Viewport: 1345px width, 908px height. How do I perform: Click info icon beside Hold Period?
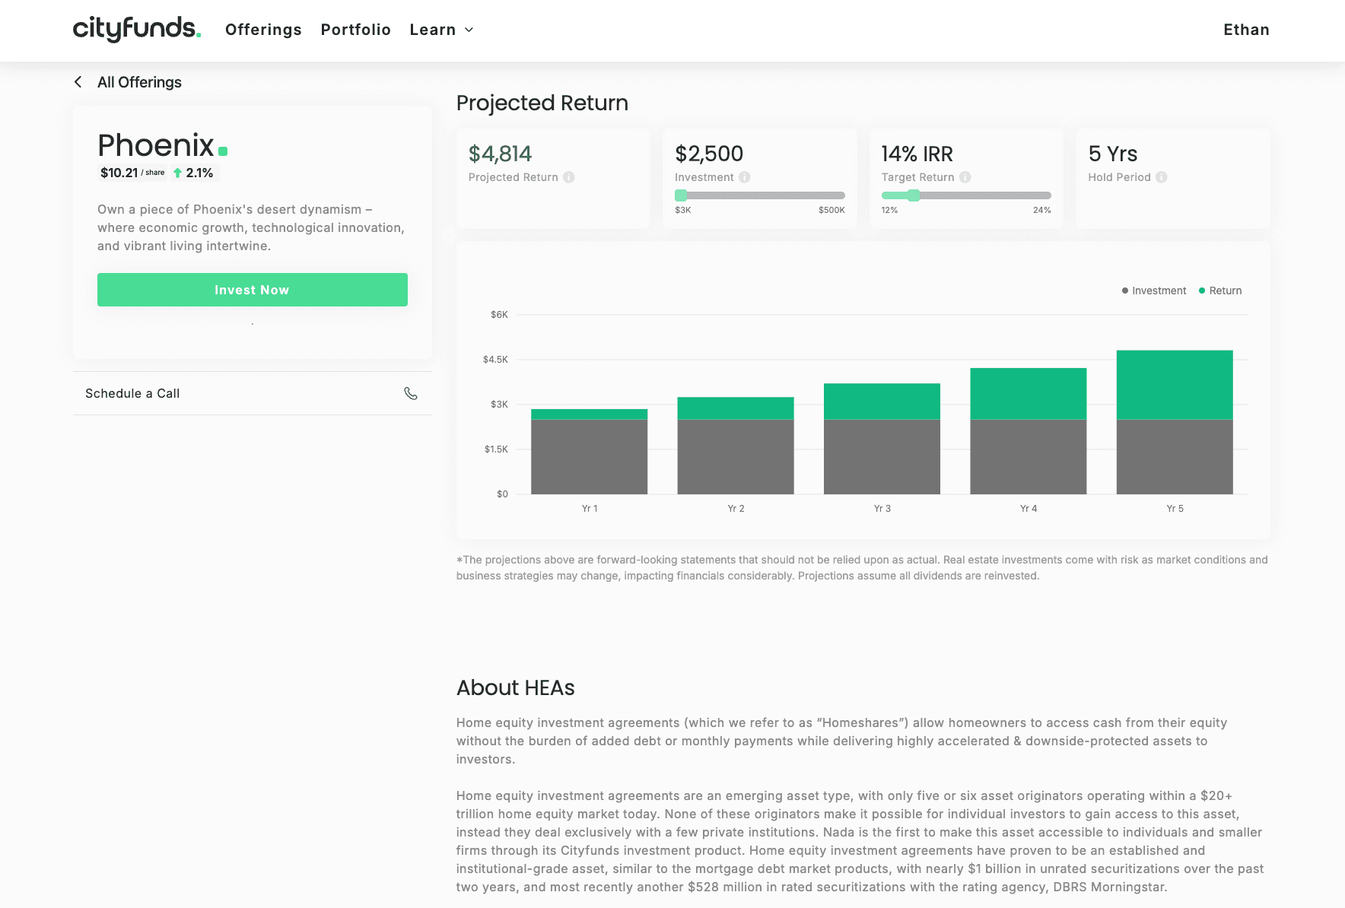(1162, 177)
